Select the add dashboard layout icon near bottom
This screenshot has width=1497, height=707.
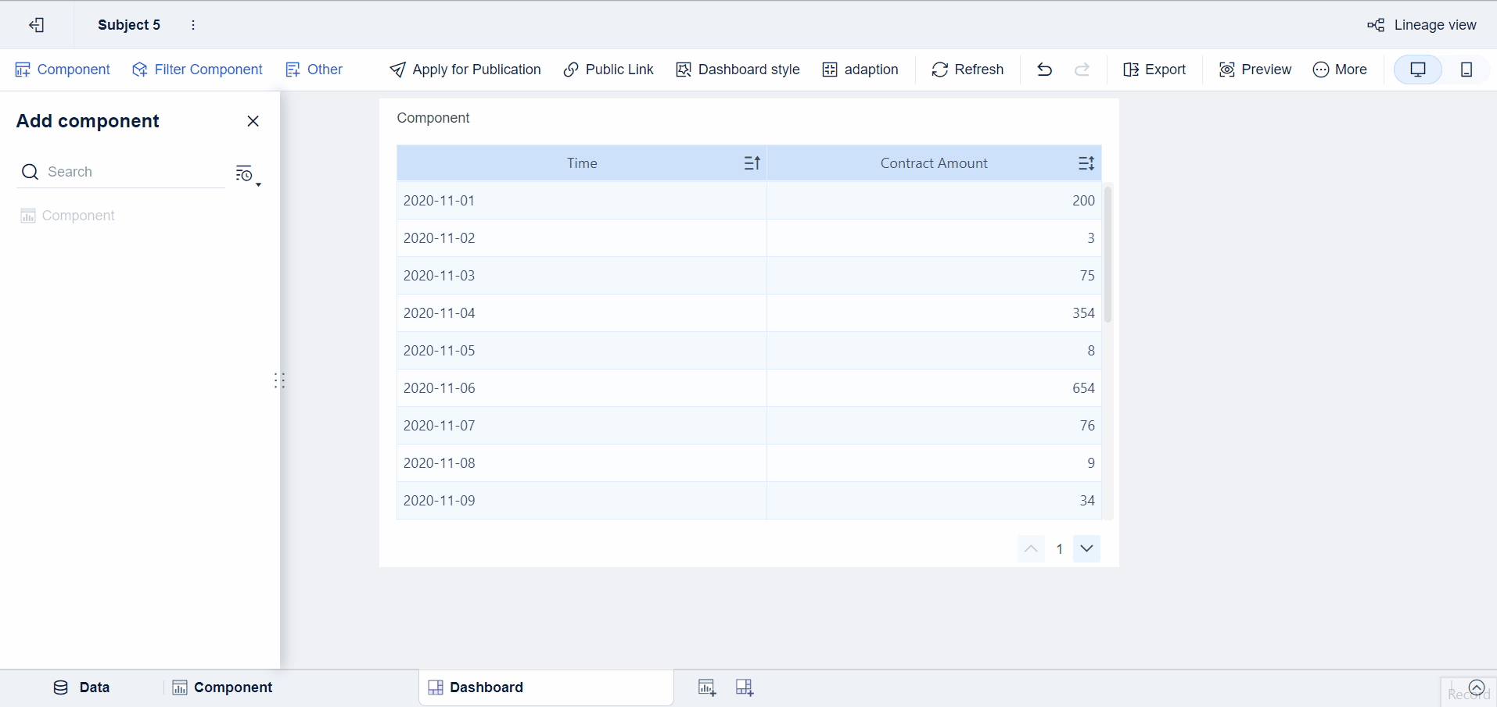pyautogui.click(x=743, y=687)
